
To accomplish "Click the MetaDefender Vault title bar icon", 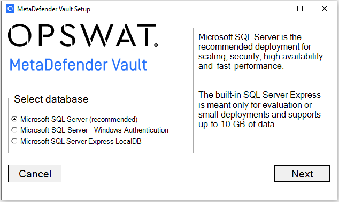I will click(10, 9).
